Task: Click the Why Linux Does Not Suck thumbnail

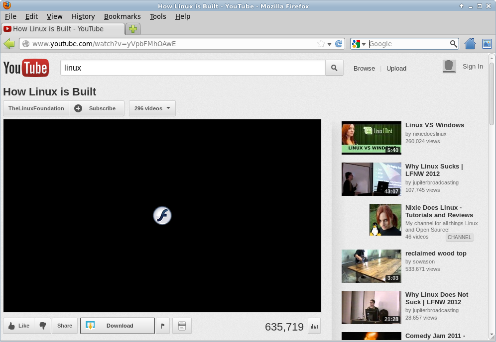Action: click(x=372, y=307)
